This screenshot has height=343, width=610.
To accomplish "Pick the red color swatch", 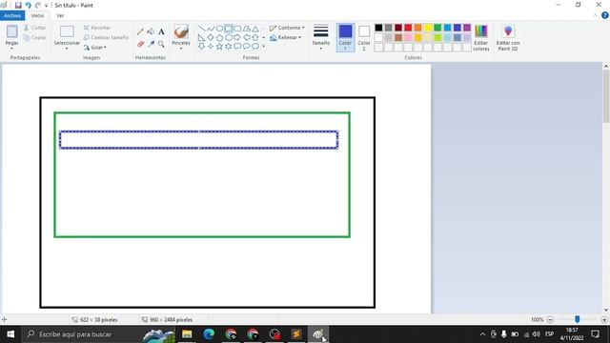I will coord(408,28).
